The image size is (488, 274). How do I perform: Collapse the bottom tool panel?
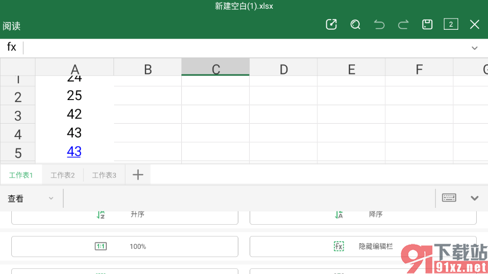pos(475,198)
